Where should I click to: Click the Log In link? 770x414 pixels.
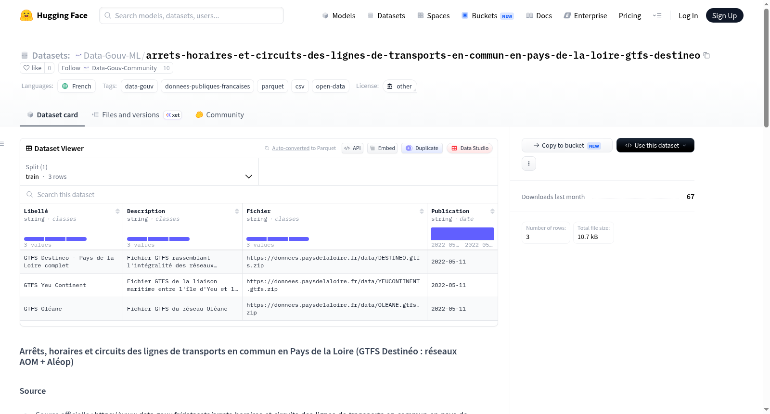(x=688, y=15)
